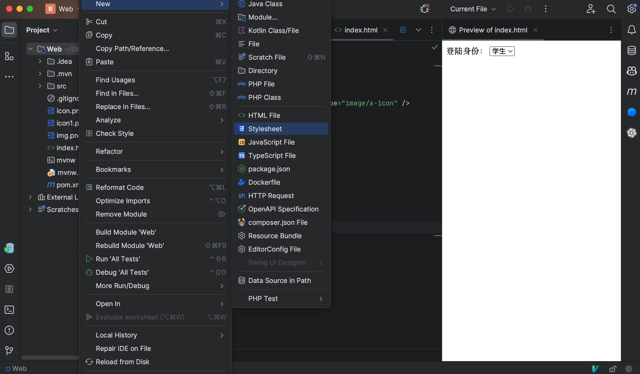Image resolution: width=640 pixels, height=374 pixels.
Task: Open the Problems tool window
Action: [9, 330]
